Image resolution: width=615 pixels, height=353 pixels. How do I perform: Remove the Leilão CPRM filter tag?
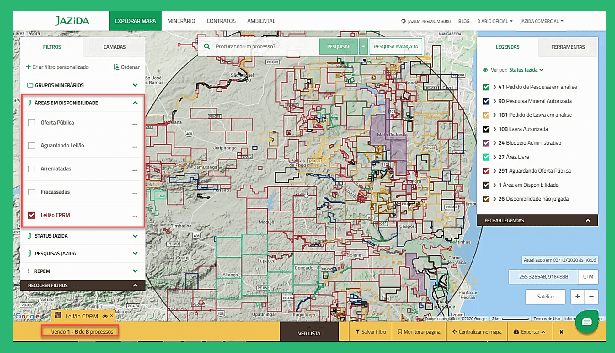point(111,316)
